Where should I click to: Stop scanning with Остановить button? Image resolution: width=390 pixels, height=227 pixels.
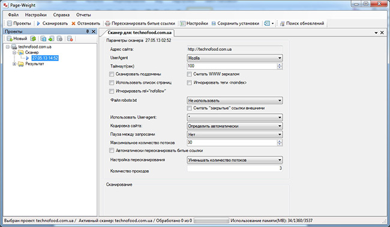point(86,23)
